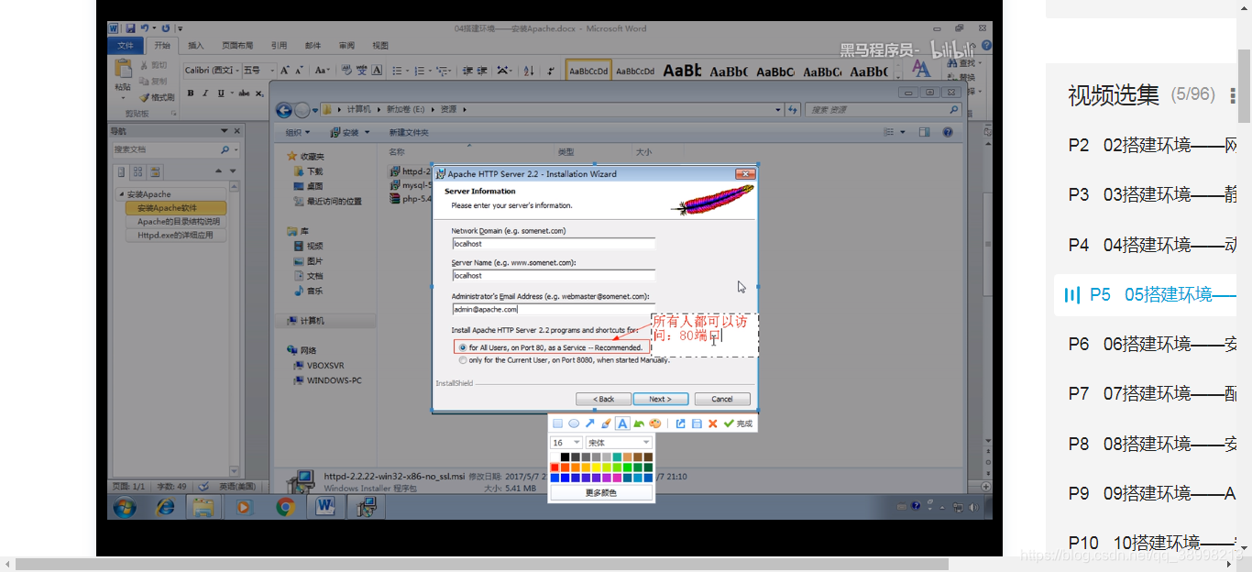Open the Windows Start menu
Screen dimensions: 1252x572
125,506
